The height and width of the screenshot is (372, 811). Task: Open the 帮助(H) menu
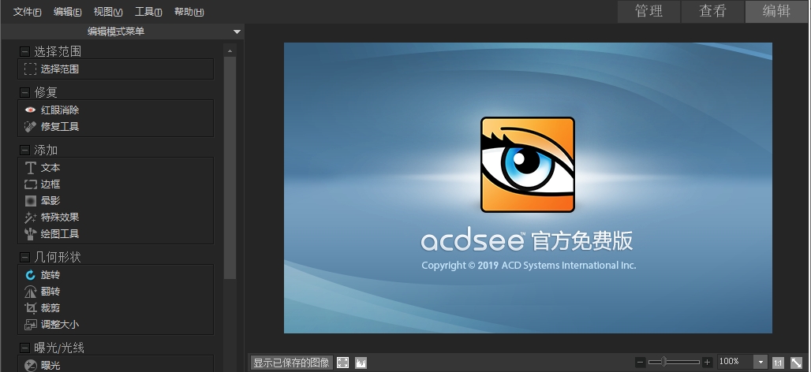189,12
